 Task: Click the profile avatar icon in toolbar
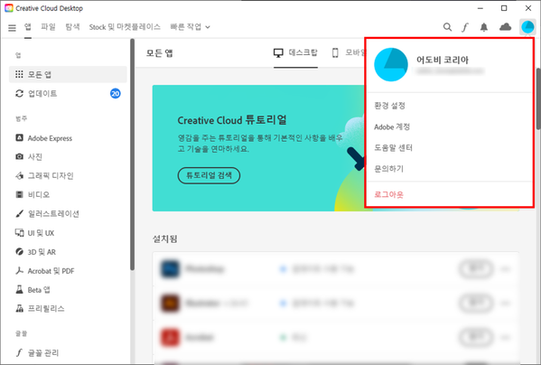(527, 26)
